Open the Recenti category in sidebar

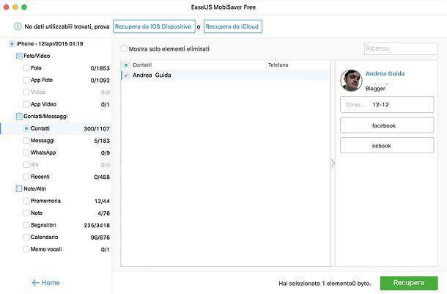pyautogui.click(x=40, y=177)
